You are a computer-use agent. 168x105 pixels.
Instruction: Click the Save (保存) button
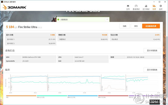tap(136, 26)
